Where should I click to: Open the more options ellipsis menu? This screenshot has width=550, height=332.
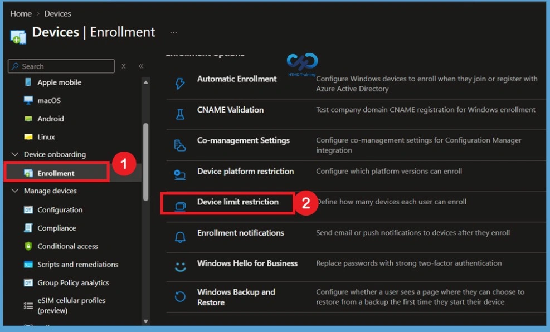[174, 33]
